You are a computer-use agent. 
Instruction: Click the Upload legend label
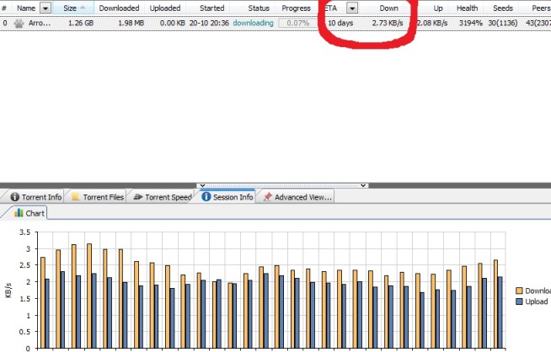coord(536,301)
